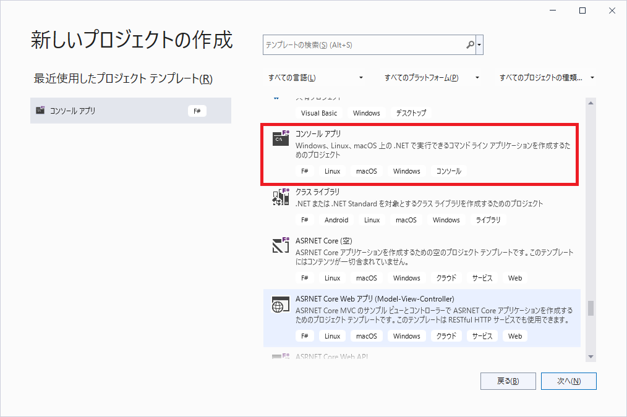Click the macOS tag on console app
627x417 pixels.
tap(366, 171)
